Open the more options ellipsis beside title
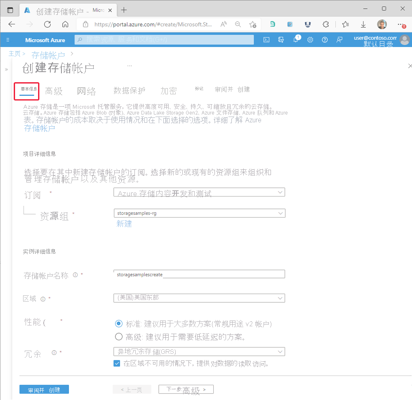This screenshot has height=400, width=412. (x=129, y=65)
